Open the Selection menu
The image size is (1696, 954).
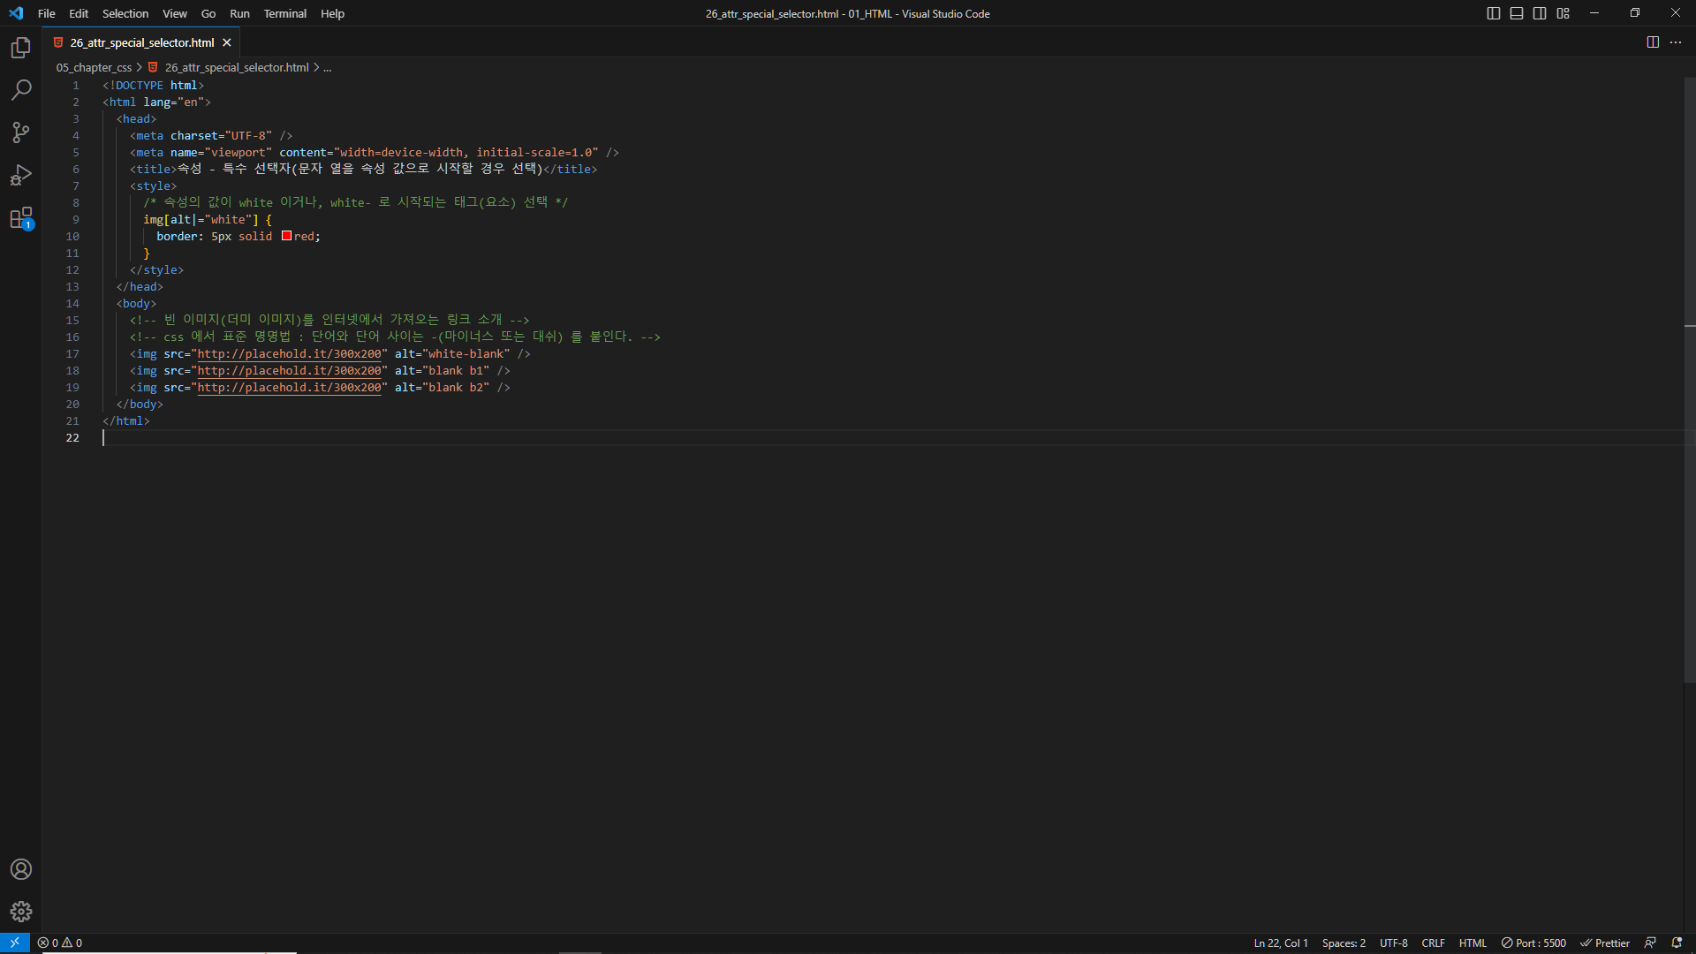125,13
